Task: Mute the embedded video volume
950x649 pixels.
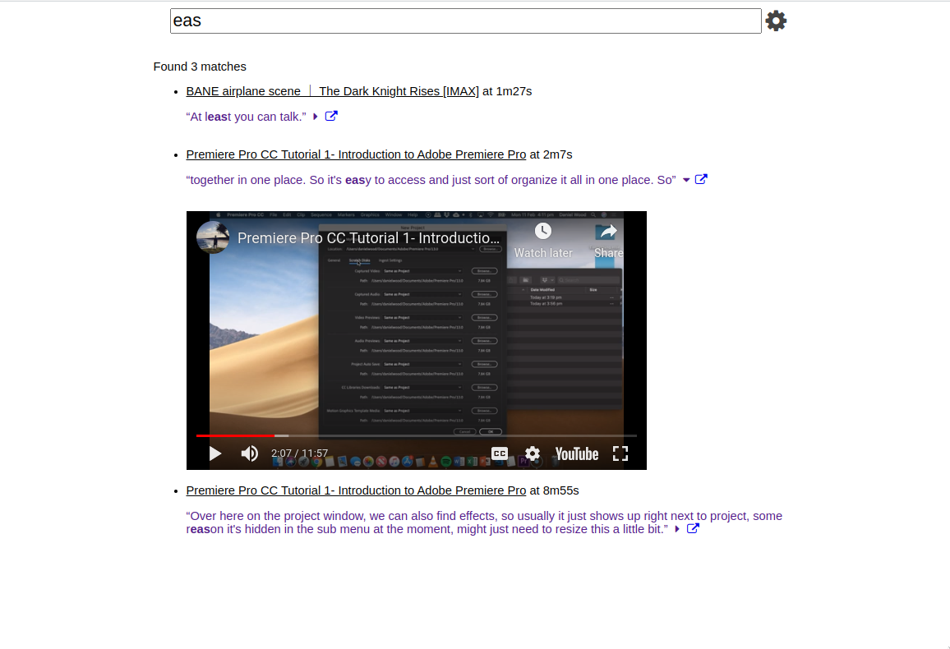Action: point(249,453)
